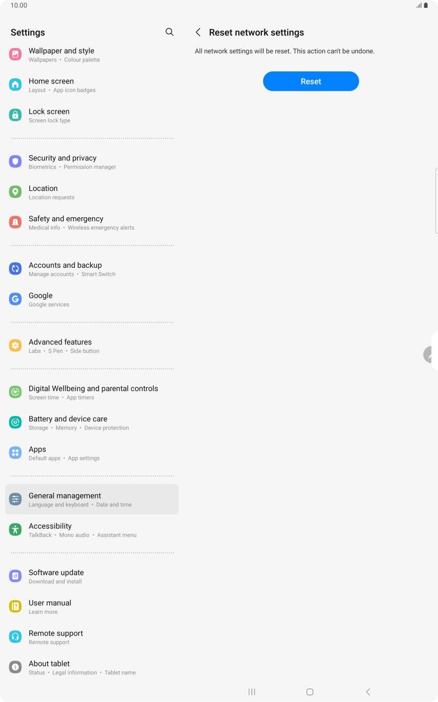Tap the search magnifier icon in Settings
This screenshot has width=438, height=702.
coord(169,32)
